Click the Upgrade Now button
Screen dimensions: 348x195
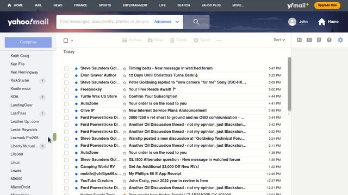click(x=327, y=5)
